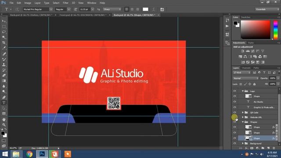The height and width of the screenshot is (158, 281).
Task: Select the Dodge tool
Action: coord(4,91)
